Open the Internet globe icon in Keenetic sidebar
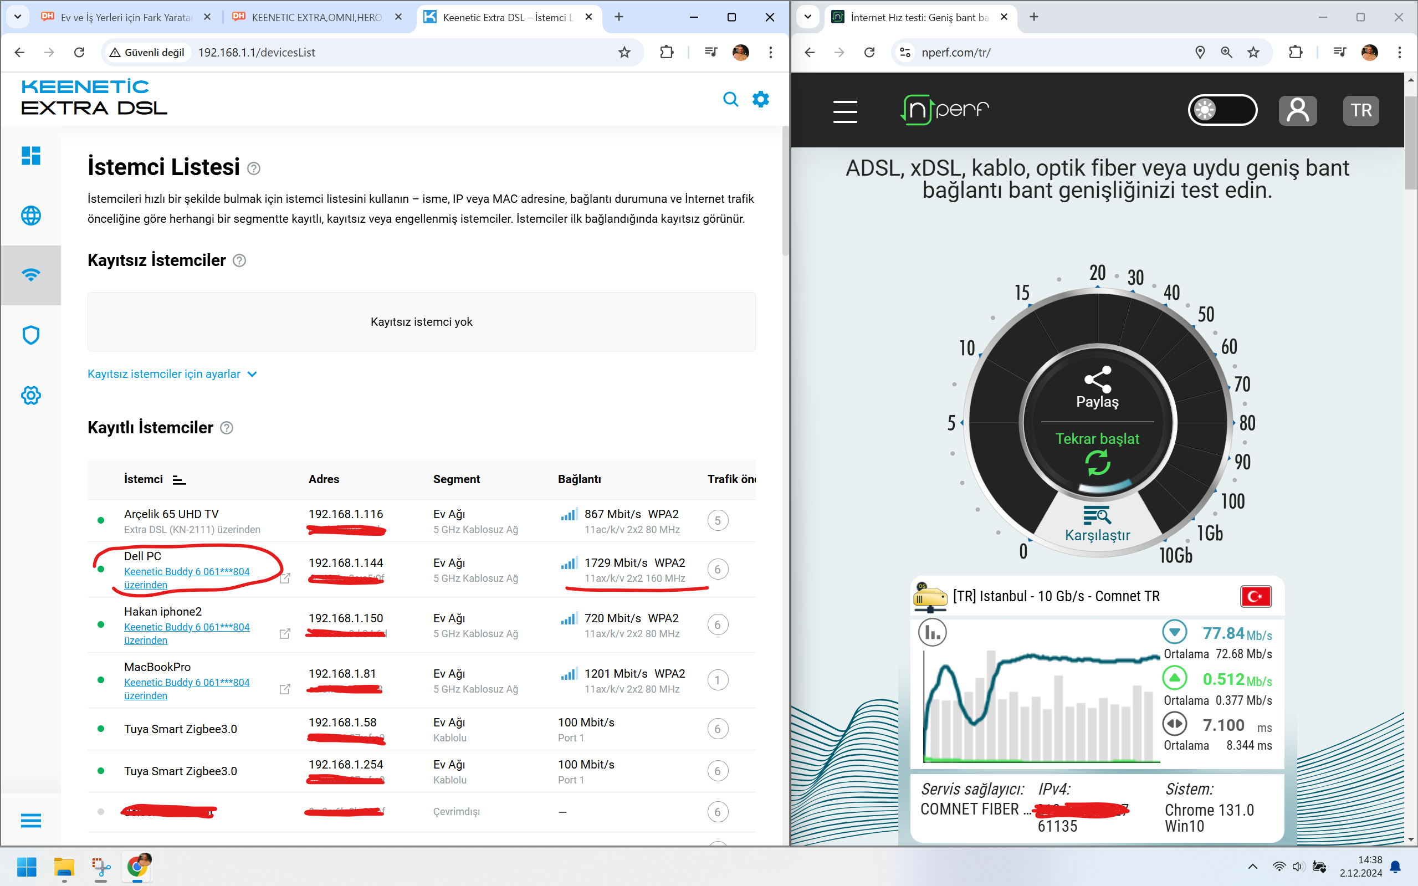 pyautogui.click(x=31, y=216)
